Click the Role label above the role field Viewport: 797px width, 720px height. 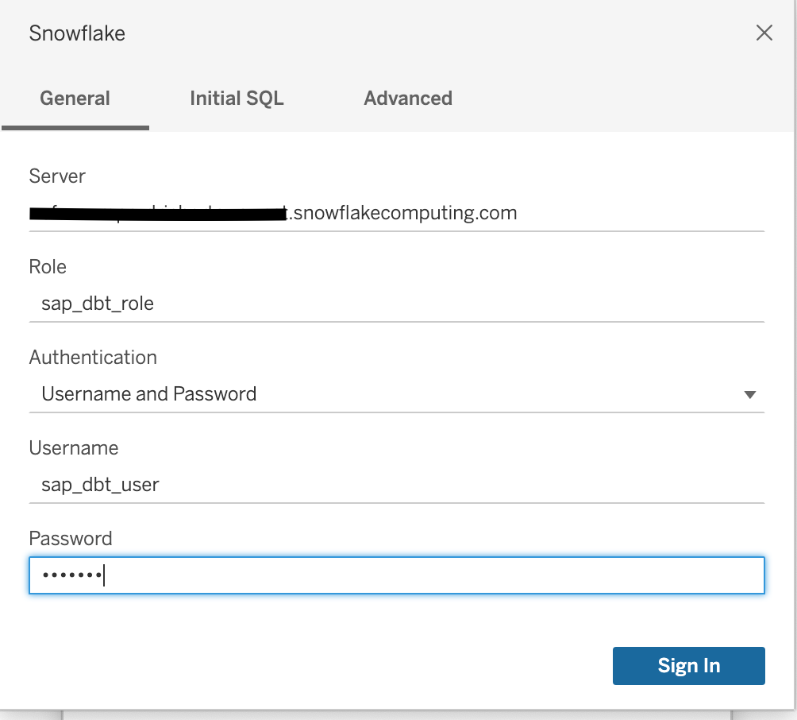48,267
